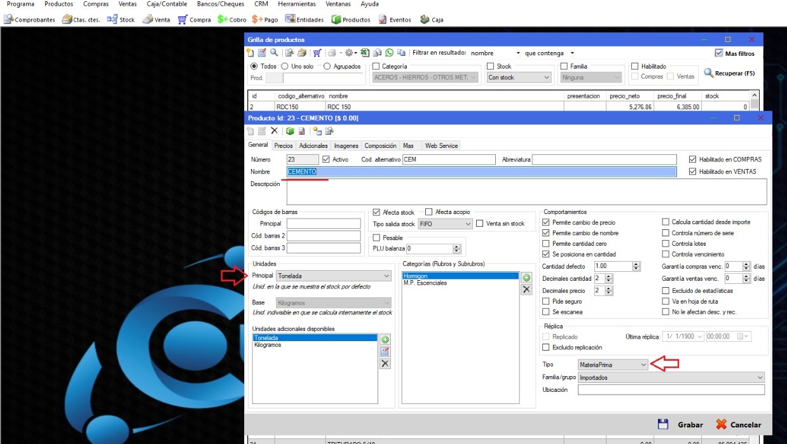Screen dimensions: 787x444
Task: Click the Descripción text area
Action: (527, 191)
